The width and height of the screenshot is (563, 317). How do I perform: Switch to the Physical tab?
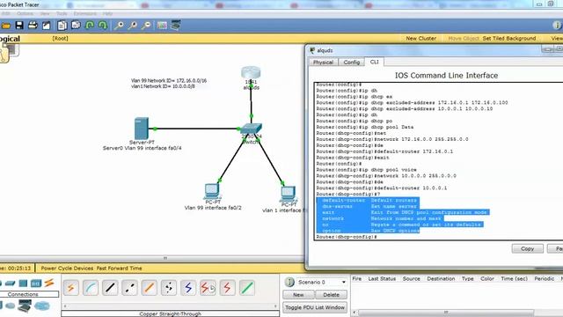(323, 63)
